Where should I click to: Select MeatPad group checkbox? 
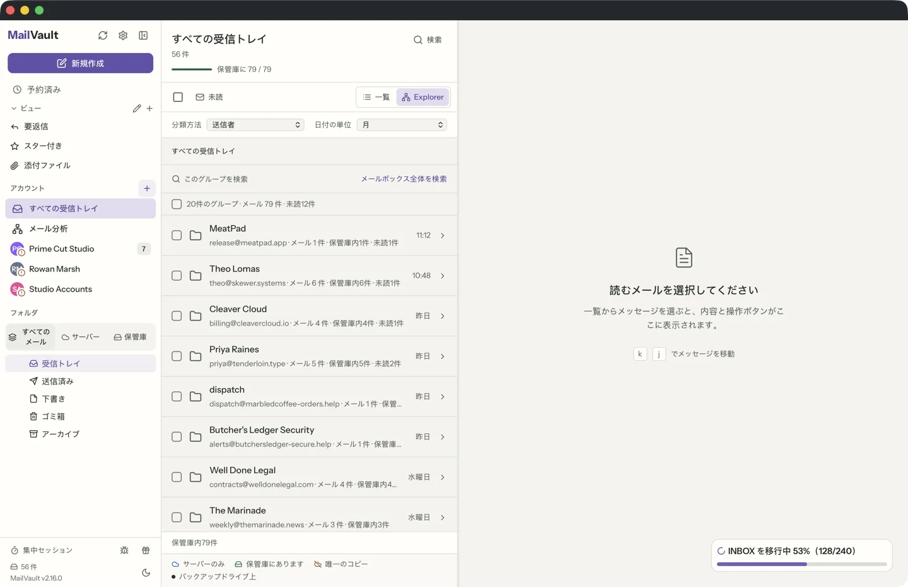(x=177, y=236)
